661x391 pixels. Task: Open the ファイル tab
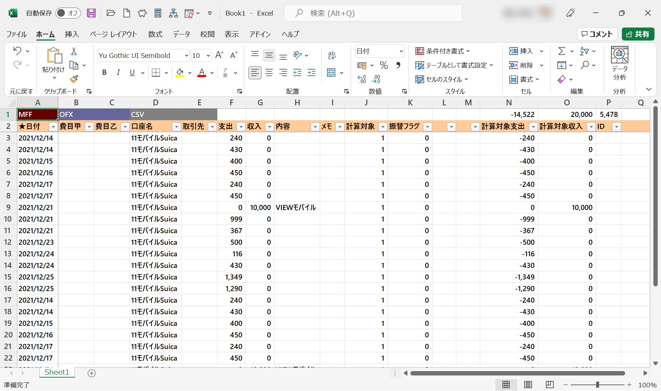coord(16,34)
